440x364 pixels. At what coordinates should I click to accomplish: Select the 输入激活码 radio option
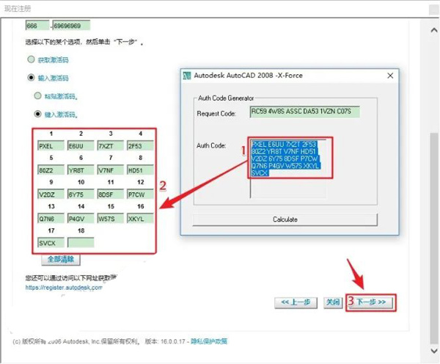31,78
